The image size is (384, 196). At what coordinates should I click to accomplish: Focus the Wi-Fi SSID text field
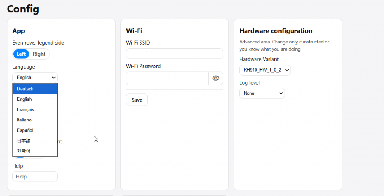174,54
